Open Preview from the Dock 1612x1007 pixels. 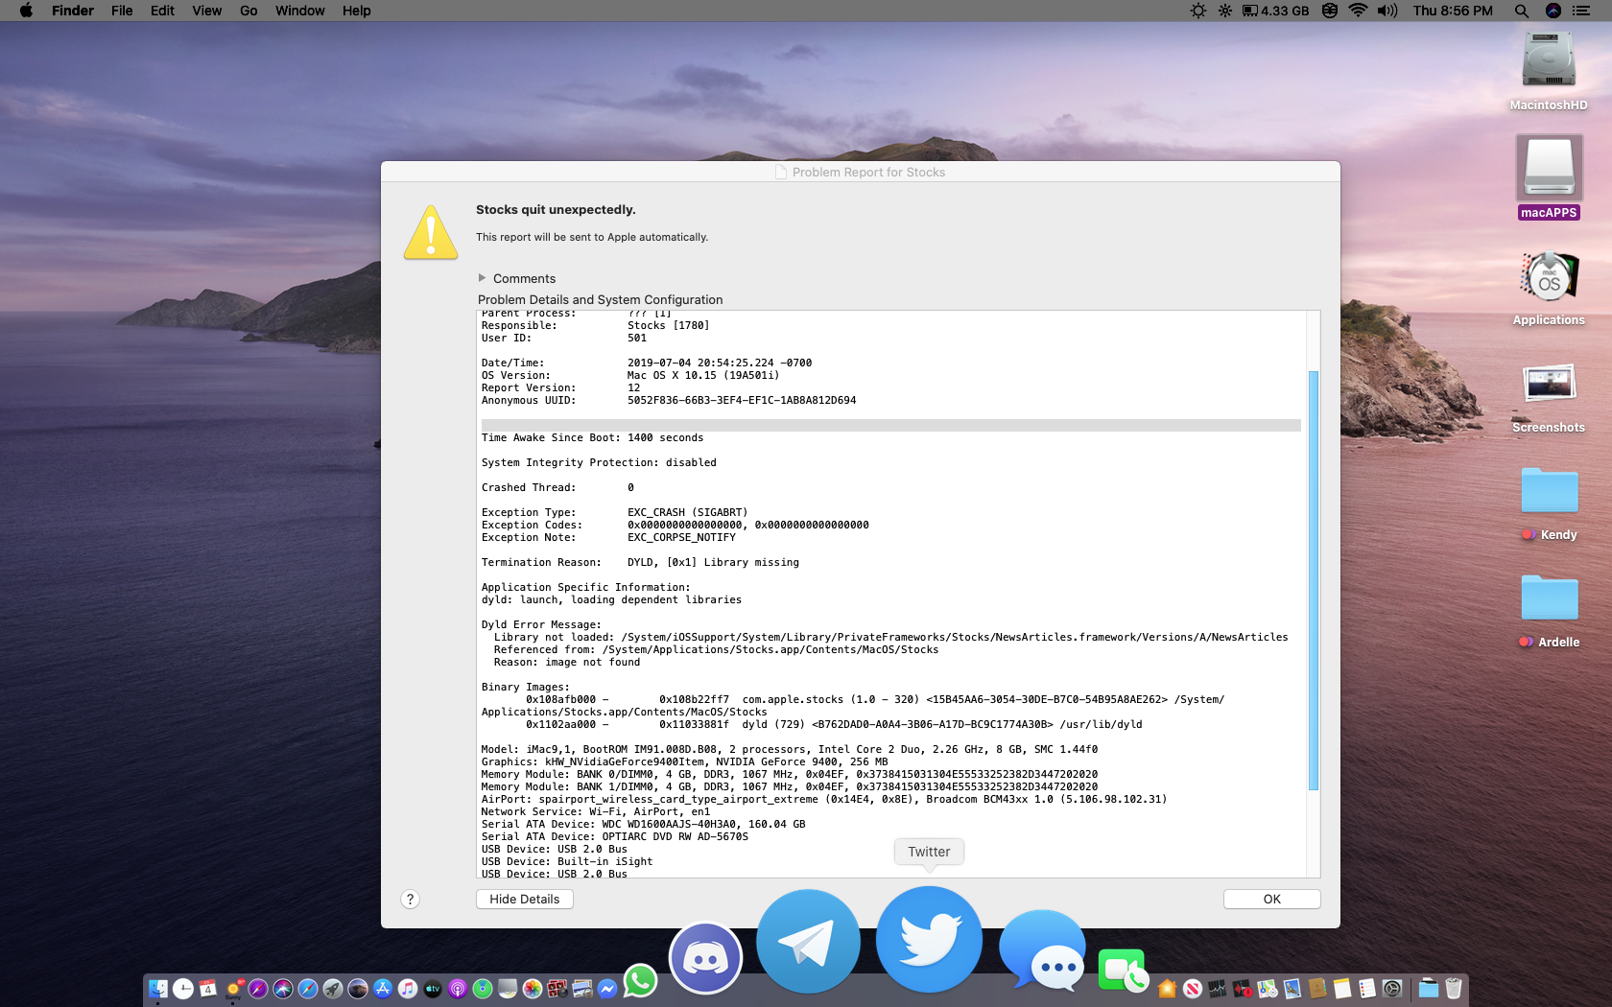[x=581, y=988]
